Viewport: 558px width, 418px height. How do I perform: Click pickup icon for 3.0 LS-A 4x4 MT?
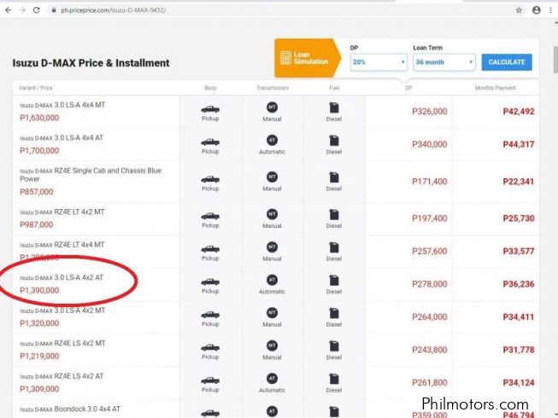click(x=209, y=109)
